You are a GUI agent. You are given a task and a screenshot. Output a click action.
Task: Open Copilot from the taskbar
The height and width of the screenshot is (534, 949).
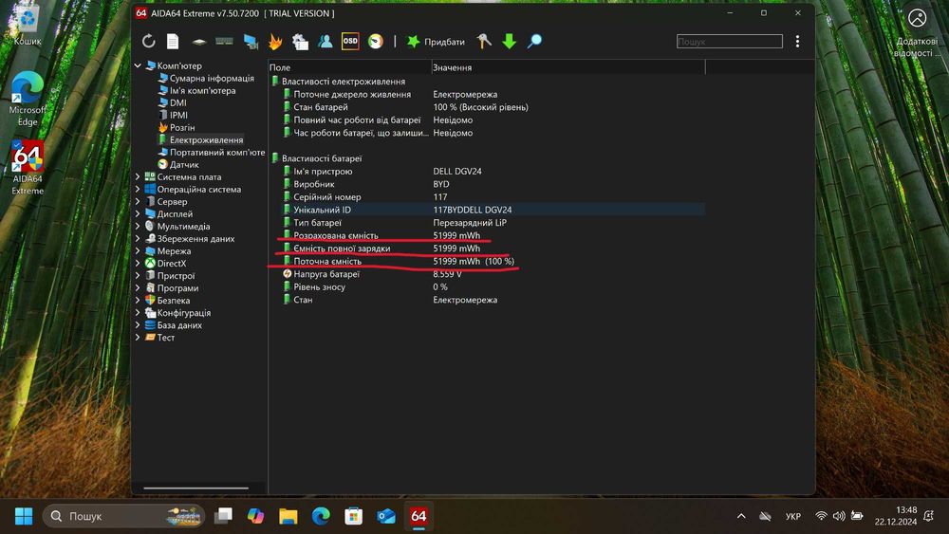pyautogui.click(x=255, y=516)
